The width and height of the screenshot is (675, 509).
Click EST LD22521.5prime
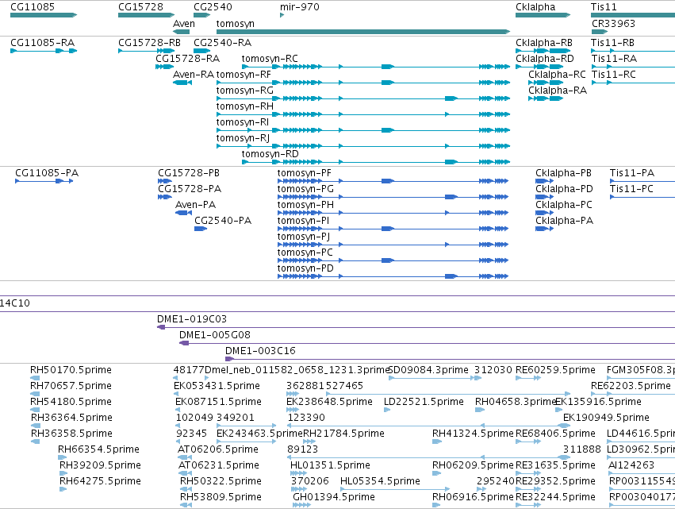[424, 402]
